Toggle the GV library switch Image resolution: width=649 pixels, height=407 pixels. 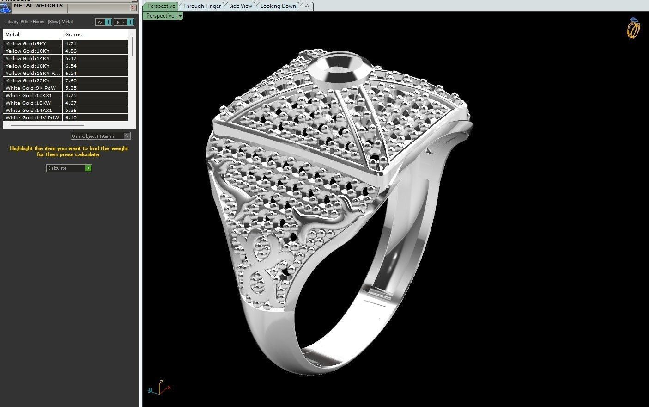103,22
